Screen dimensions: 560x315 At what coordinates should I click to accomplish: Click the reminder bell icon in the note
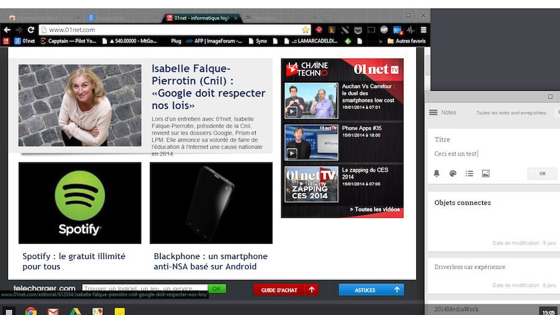point(437,174)
